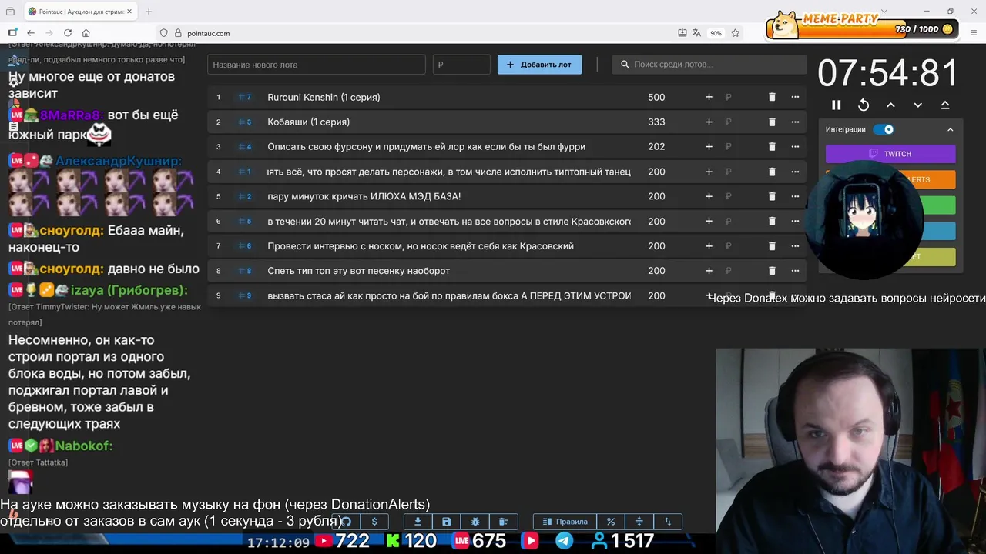Subtract time with the down chevron
Image resolution: width=986 pixels, height=554 pixels.
pos(918,105)
